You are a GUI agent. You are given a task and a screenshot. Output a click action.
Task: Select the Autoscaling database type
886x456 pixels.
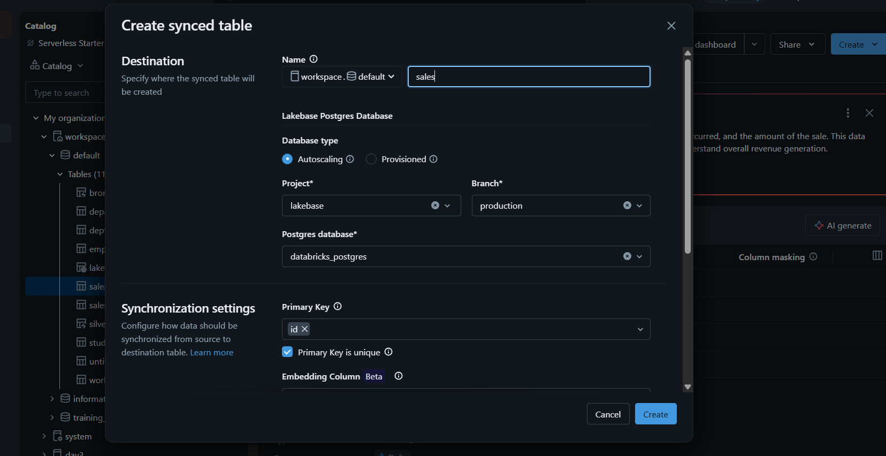(287, 159)
